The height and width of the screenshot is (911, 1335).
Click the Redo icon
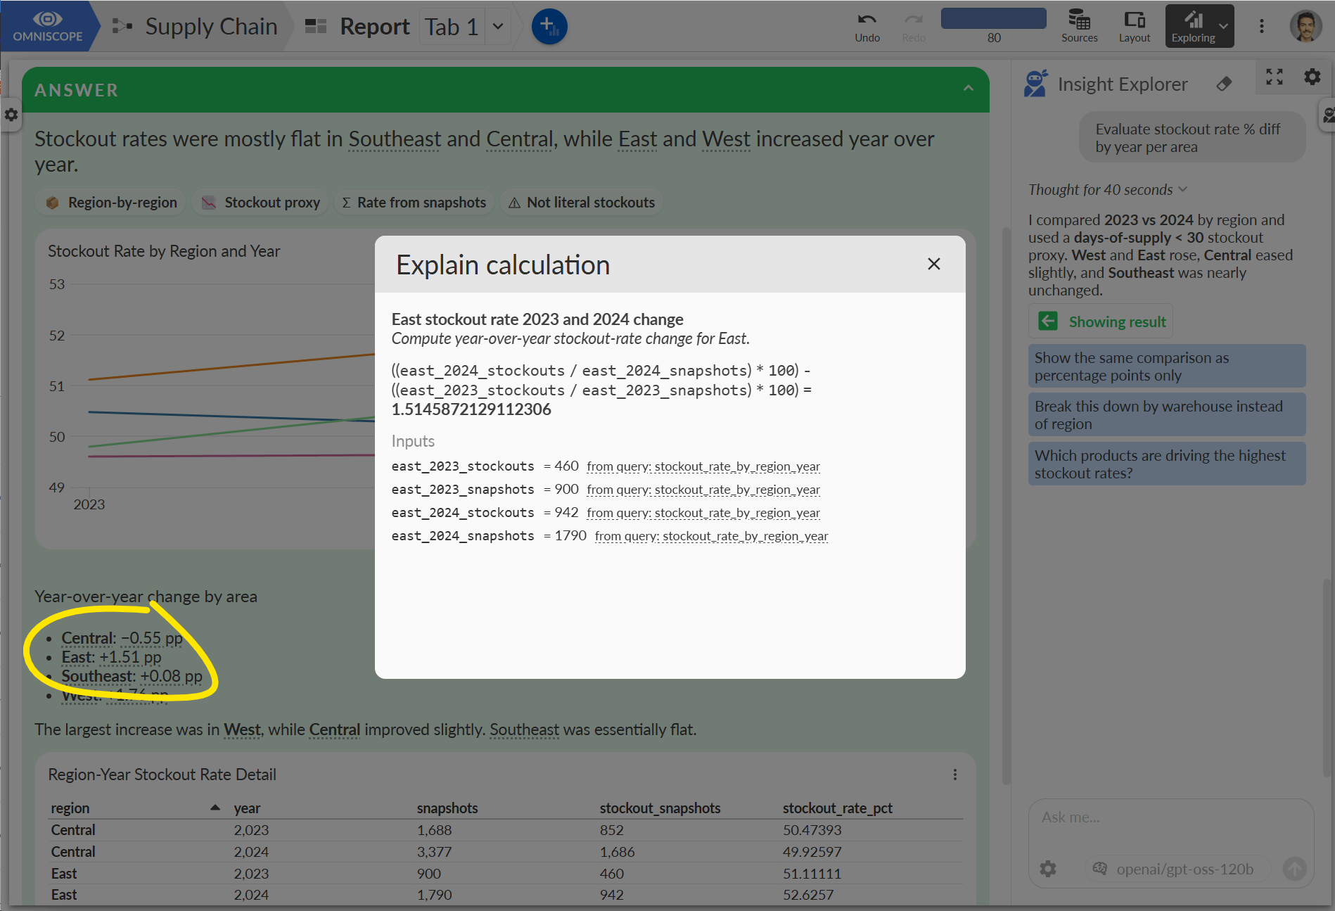pyautogui.click(x=914, y=20)
